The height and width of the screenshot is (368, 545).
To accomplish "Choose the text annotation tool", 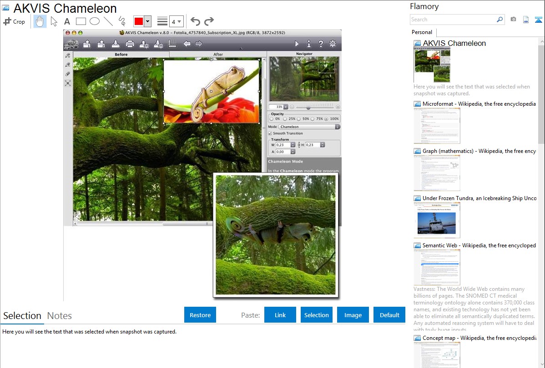I will tap(67, 21).
